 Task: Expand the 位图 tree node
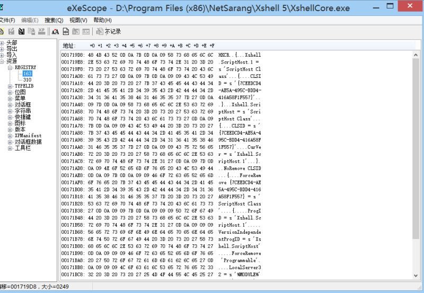click(10, 92)
